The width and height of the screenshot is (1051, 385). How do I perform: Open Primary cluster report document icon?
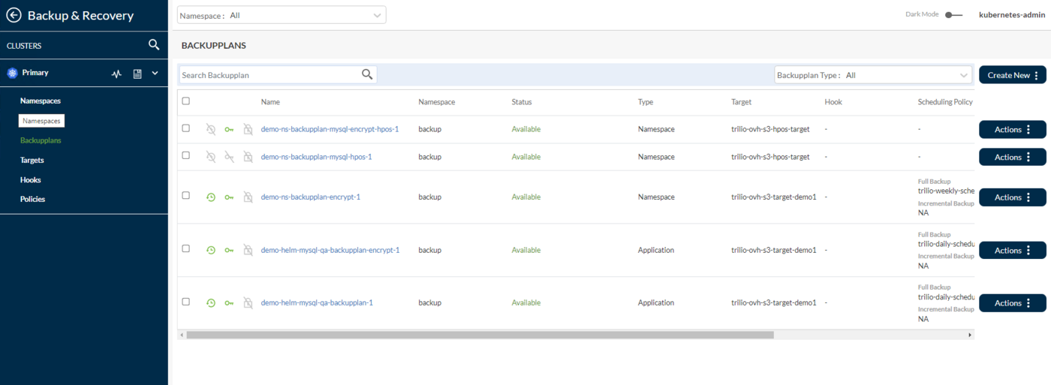tap(137, 74)
